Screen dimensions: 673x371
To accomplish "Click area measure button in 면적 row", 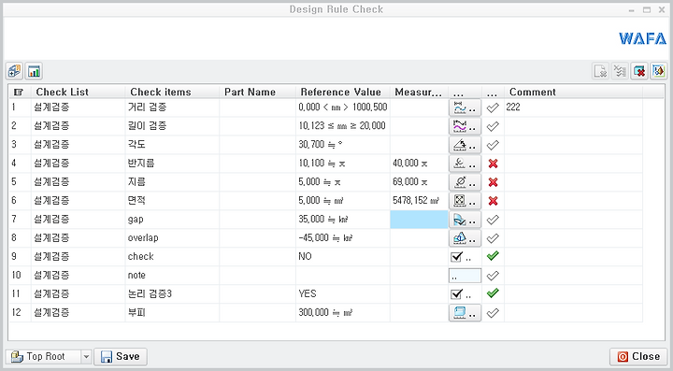I will pos(465,201).
